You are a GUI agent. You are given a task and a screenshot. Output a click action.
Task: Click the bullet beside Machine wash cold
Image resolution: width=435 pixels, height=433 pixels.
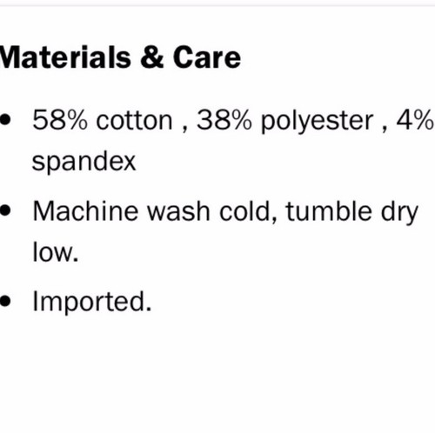tap(5, 210)
